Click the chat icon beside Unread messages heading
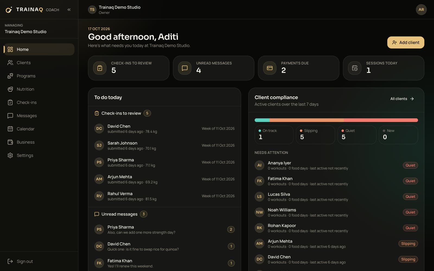Viewport: 434px width, 271px height. [x=97, y=214]
